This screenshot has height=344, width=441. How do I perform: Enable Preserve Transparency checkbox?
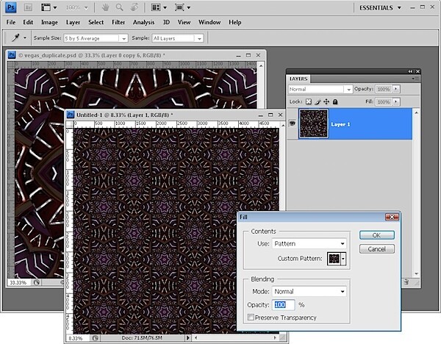coord(251,317)
